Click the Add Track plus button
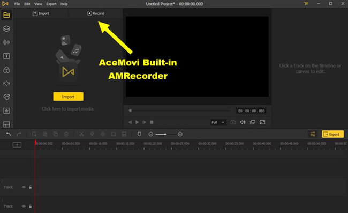The image size is (348, 213). pyautogui.click(x=17, y=145)
